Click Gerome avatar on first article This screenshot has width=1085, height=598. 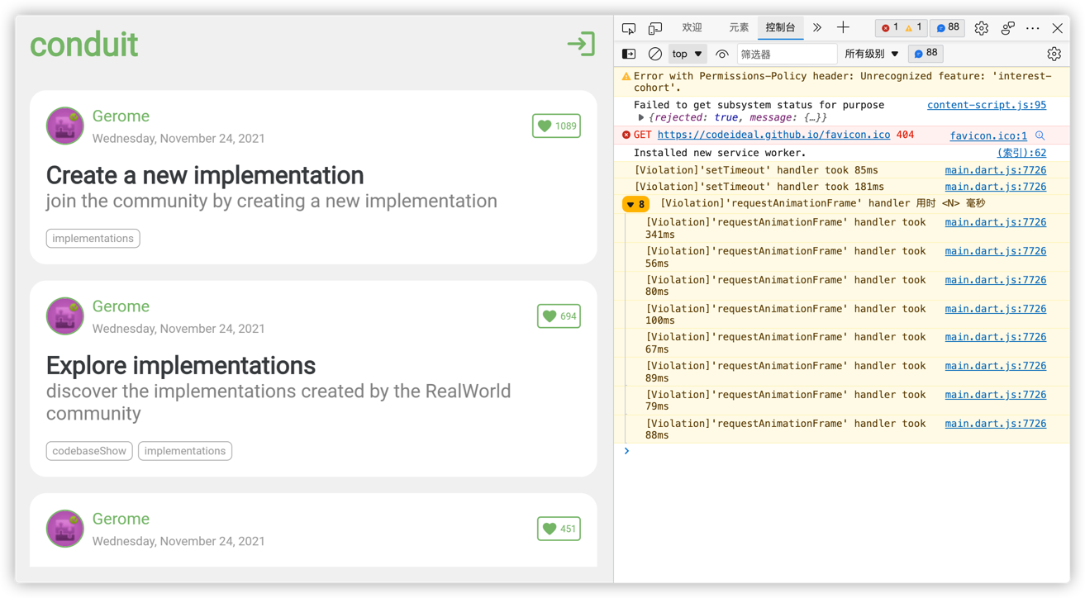coord(64,126)
